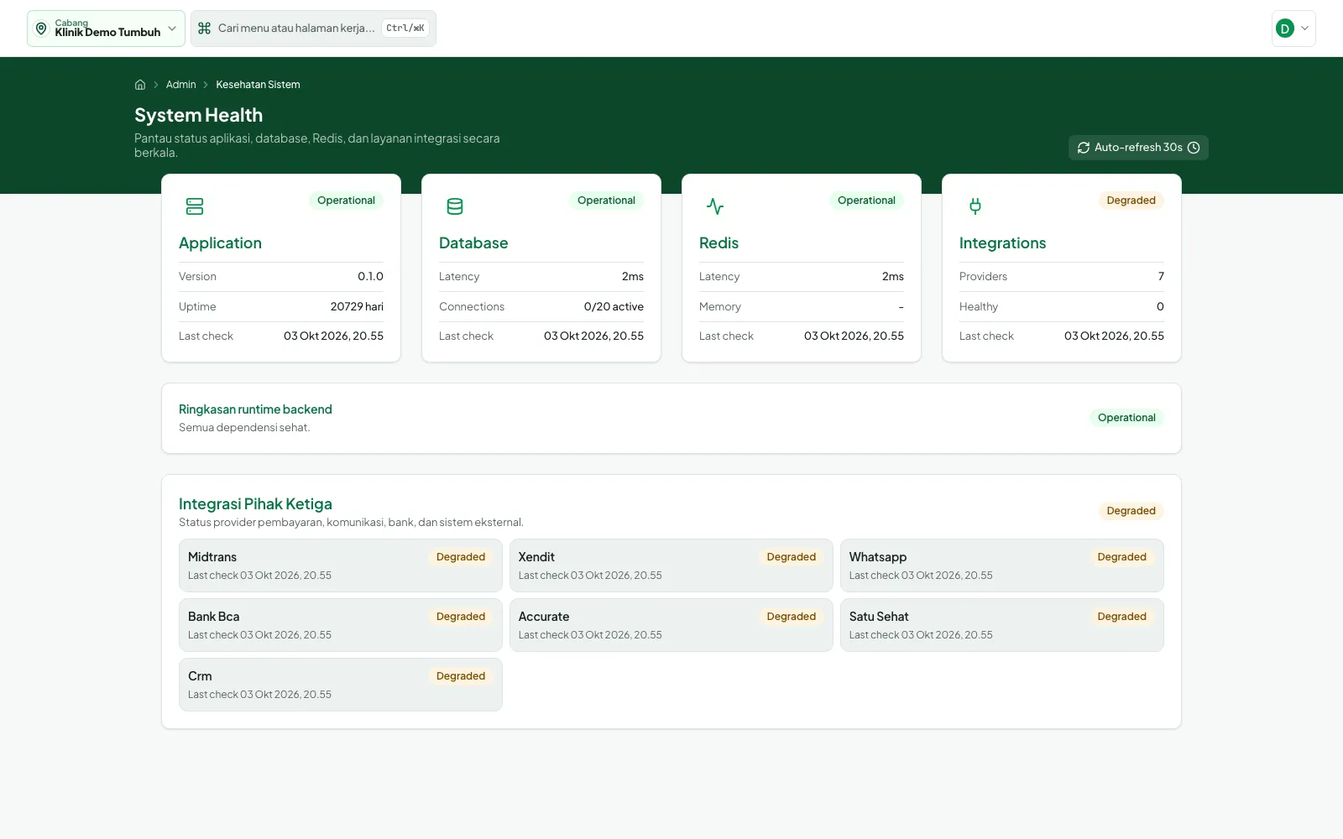Expand the user menu chevron
This screenshot has height=839, width=1343.
pos(1304,29)
